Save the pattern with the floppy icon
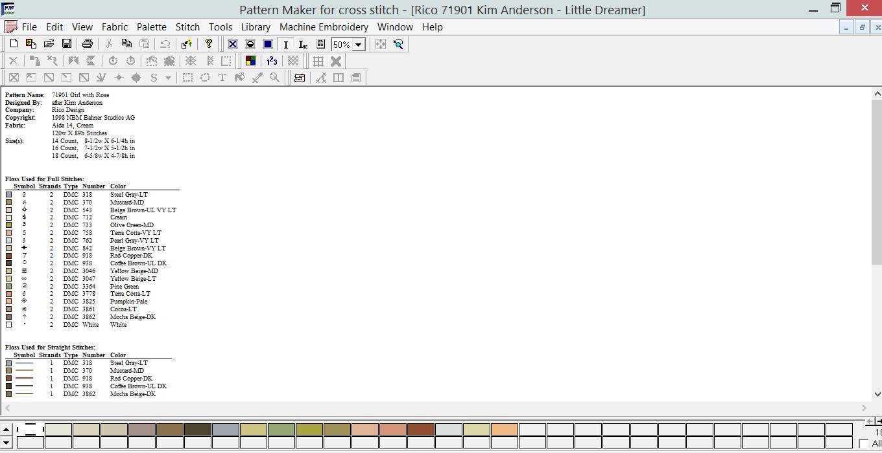The image size is (882, 453). 66,44
